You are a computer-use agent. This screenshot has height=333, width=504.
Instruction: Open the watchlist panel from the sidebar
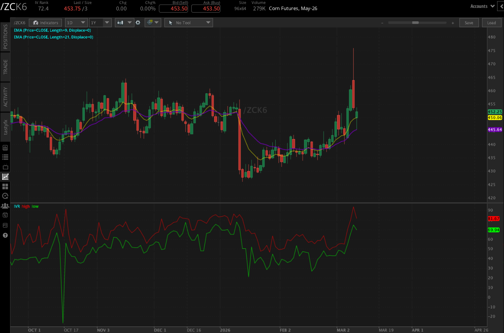click(5, 157)
